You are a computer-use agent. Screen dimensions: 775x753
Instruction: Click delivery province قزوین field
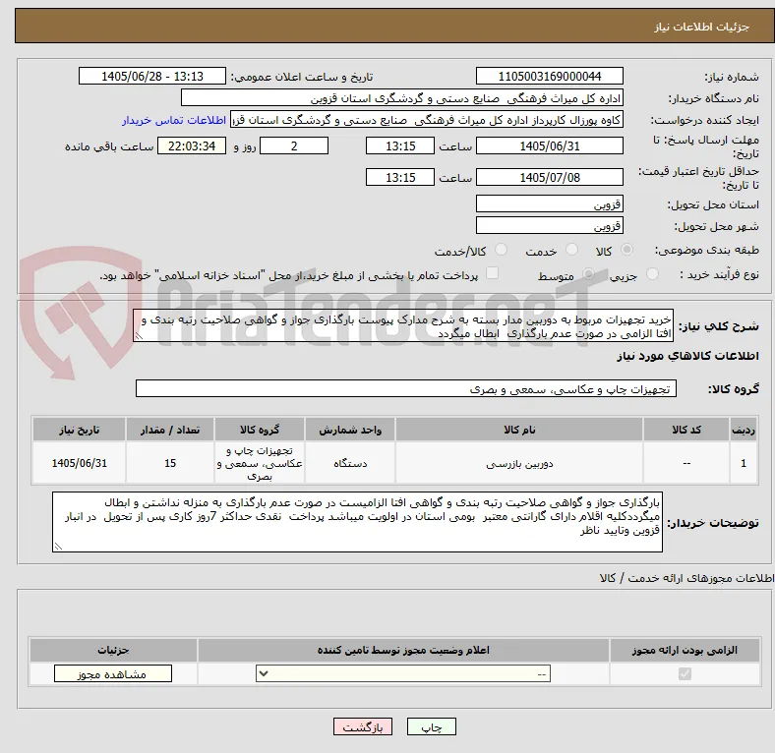tap(549, 204)
